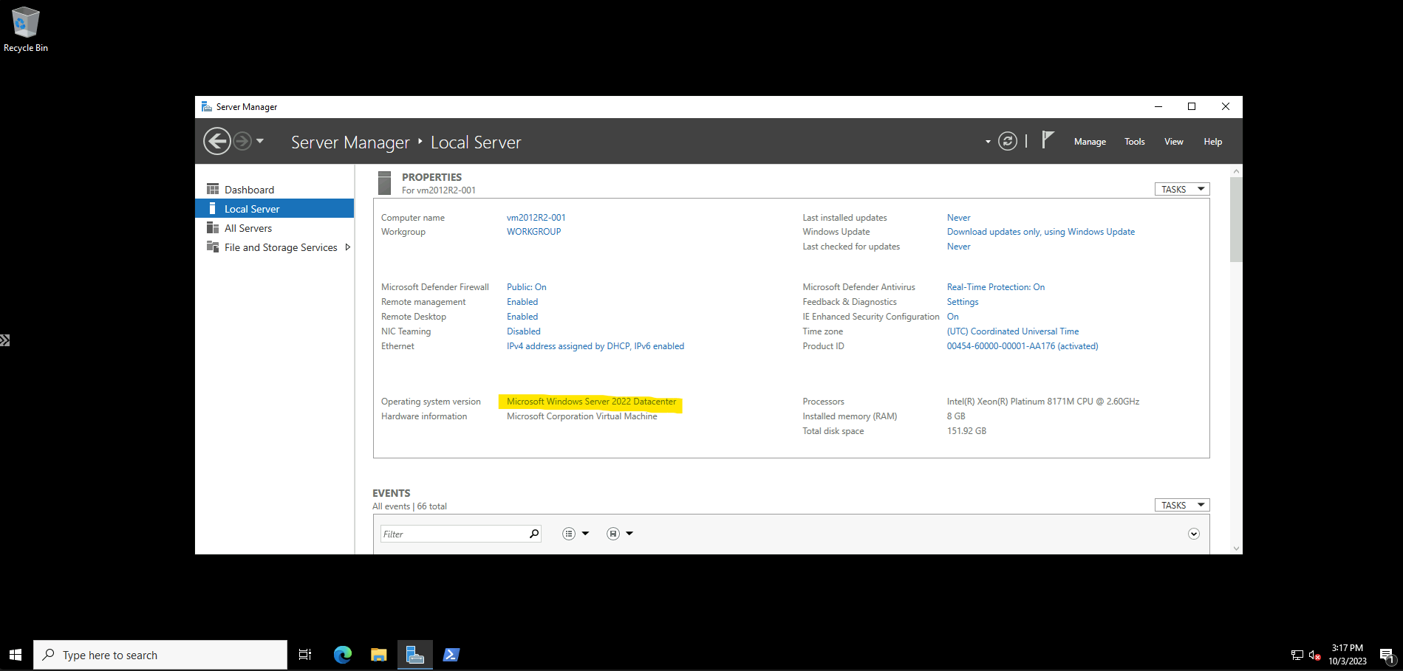
Task: Click Last checked for updates Never link
Action: click(x=959, y=247)
